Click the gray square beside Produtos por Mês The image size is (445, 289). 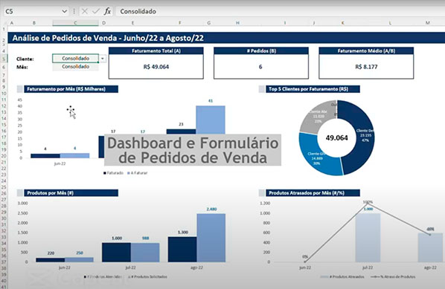(x=20, y=193)
